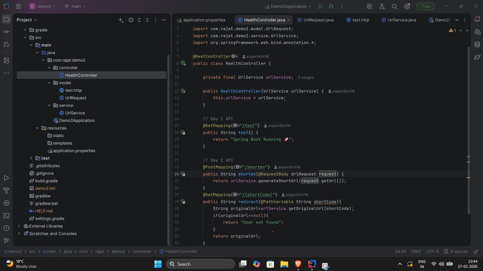The height and width of the screenshot is (271, 483).
Task: Click controller in breadcrumb bar
Action: tap(142, 252)
